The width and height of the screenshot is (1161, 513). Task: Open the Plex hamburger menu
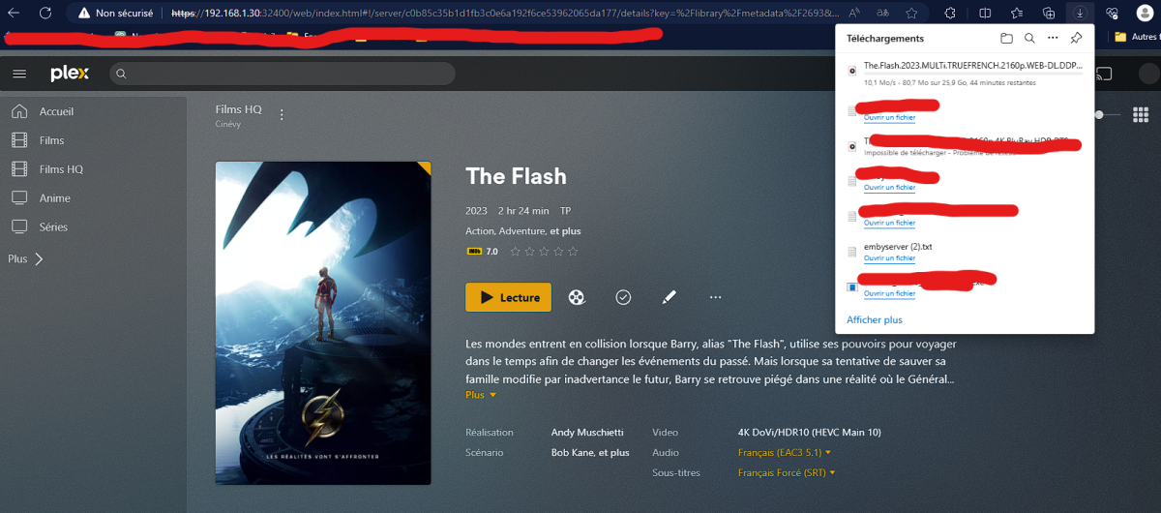(x=19, y=74)
